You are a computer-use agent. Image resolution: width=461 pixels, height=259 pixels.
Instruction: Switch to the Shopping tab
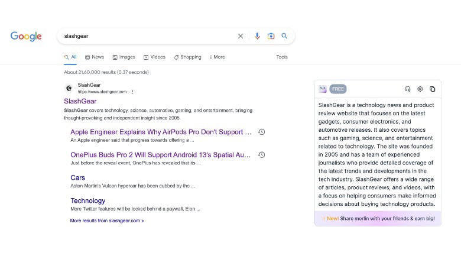(187, 57)
